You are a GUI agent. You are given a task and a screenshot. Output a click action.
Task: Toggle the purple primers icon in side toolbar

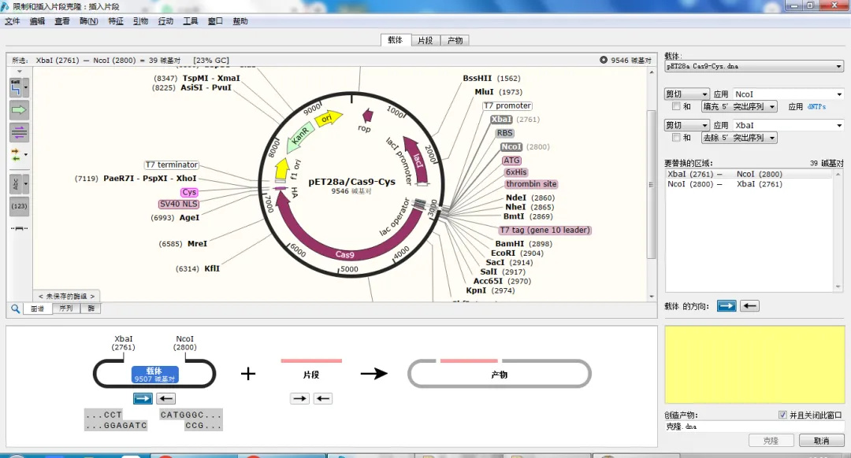19,132
